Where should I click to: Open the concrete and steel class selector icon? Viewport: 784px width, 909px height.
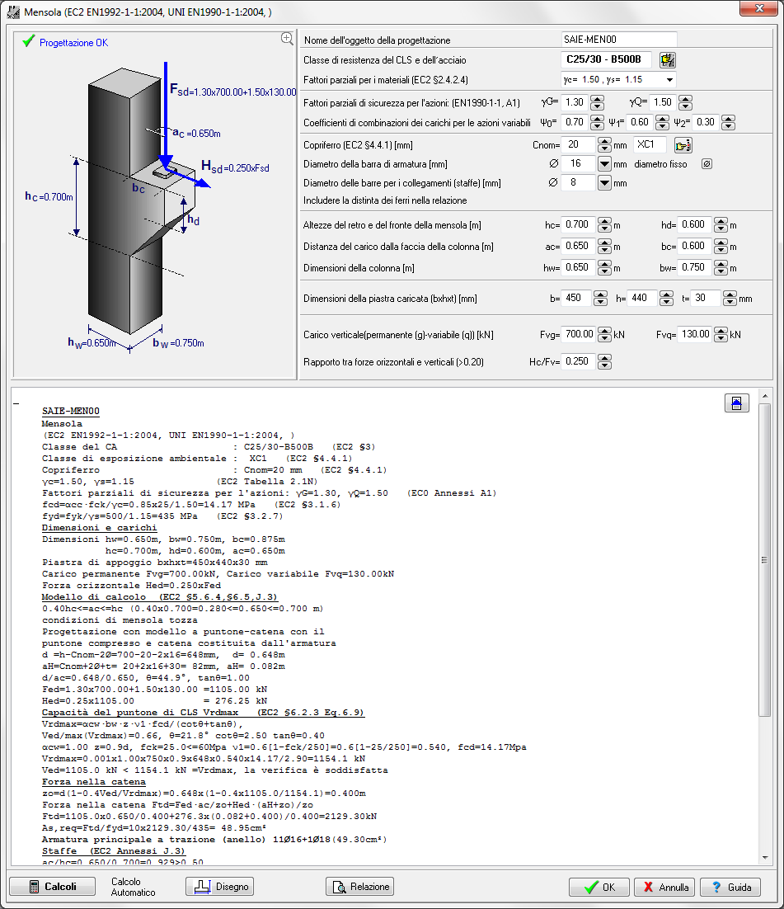click(668, 59)
